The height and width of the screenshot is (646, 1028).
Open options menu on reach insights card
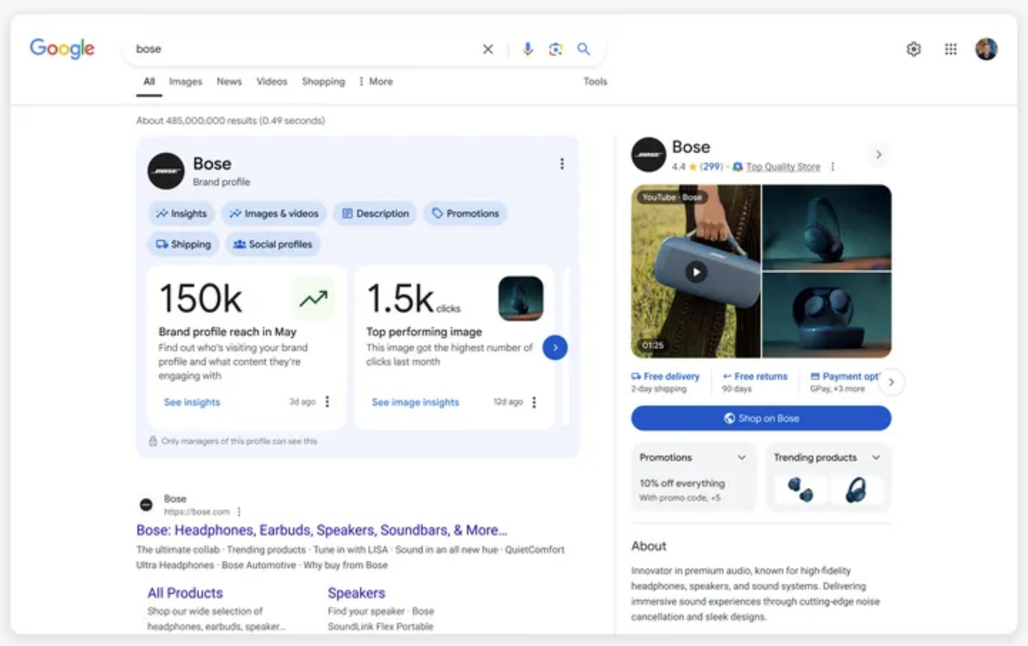(327, 402)
